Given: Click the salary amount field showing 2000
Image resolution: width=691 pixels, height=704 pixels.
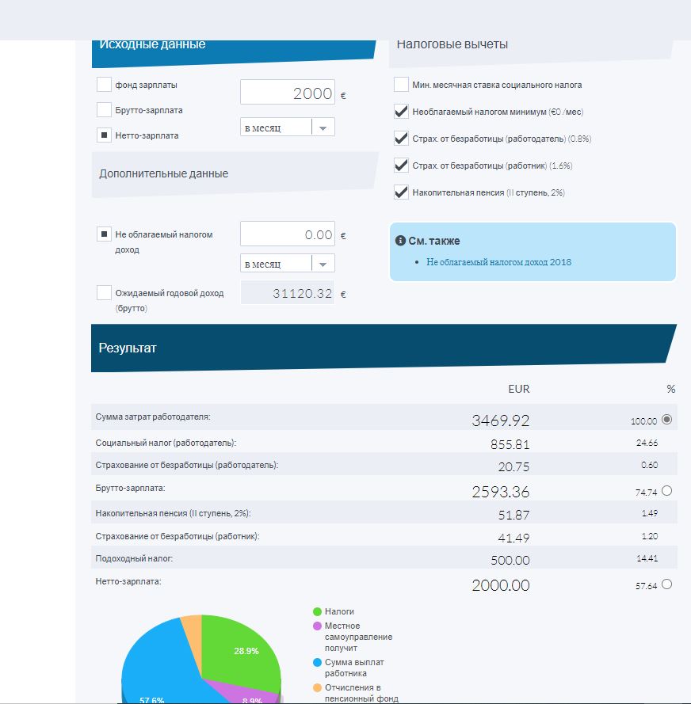Looking at the screenshot, I should click(x=288, y=93).
